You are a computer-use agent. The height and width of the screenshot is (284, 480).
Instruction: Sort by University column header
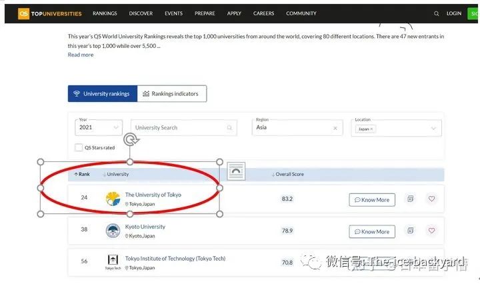116,174
